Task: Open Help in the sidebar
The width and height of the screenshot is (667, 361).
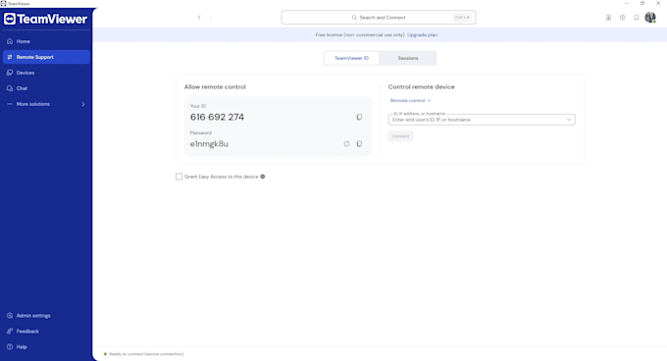Action: tap(46, 347)
